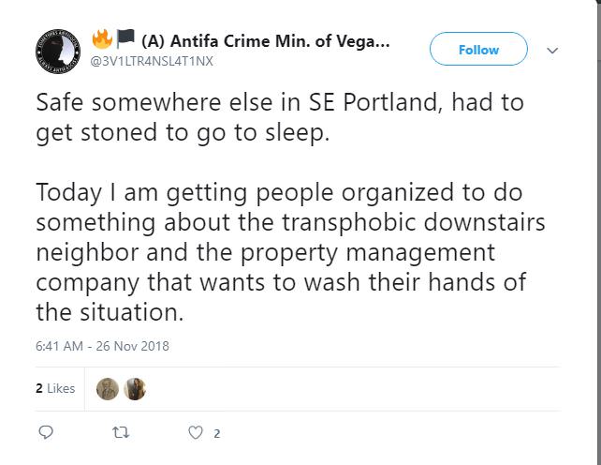Click the reply speech bubble icon

point(46,432)
